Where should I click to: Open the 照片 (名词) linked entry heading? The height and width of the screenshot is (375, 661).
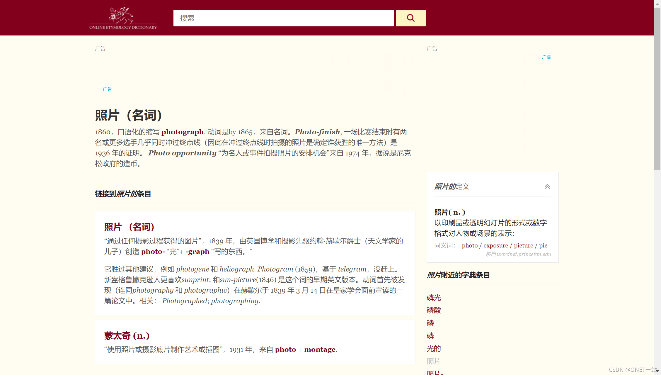[x=129, y=227]
